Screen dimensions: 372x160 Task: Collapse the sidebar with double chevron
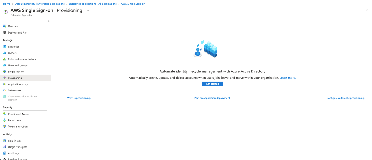point(48,21)
